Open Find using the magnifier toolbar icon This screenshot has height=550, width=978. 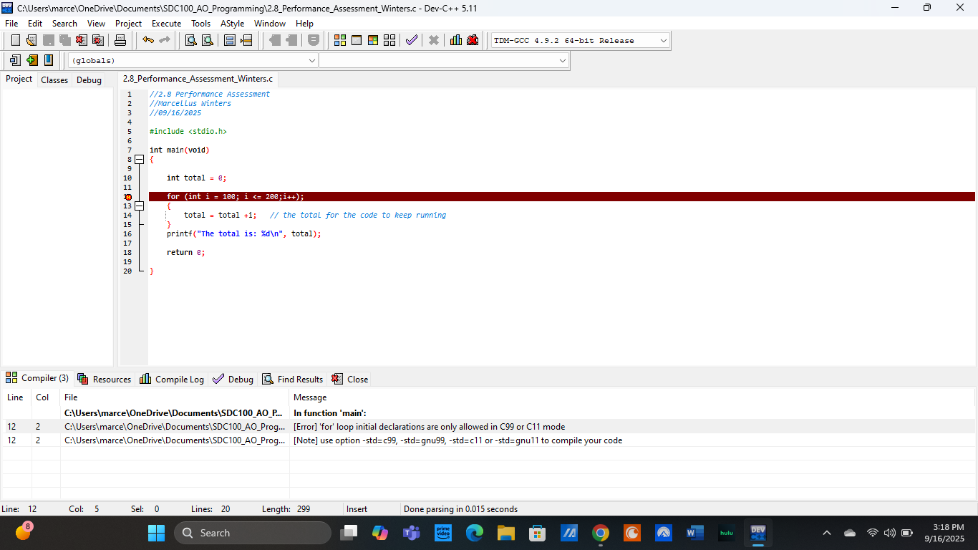click(190, 40)
